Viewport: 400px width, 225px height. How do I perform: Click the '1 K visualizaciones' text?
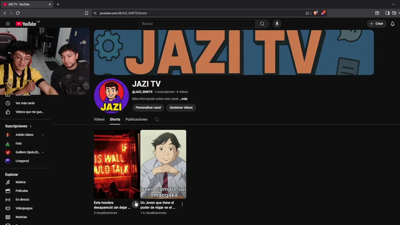tap(153, 213)
